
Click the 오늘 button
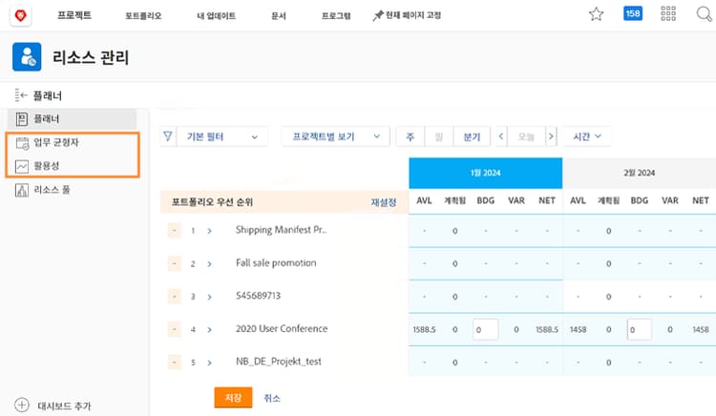(x=526, y=136)
